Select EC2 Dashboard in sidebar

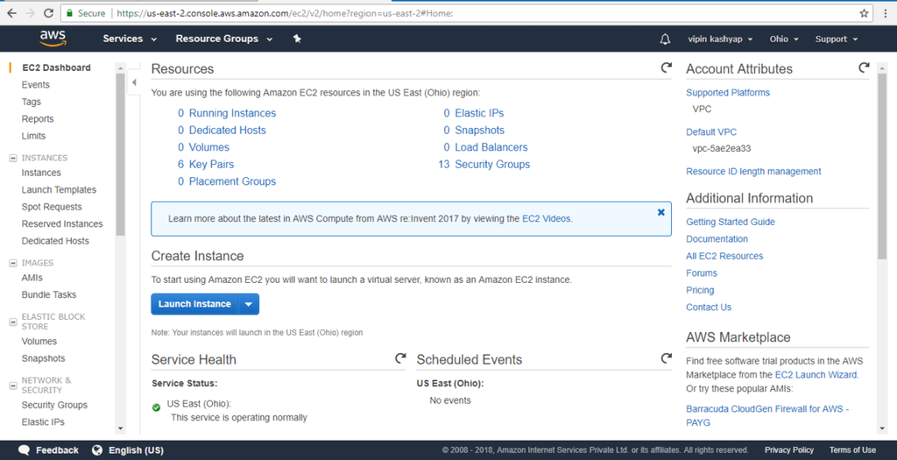[x=56, y=67]
